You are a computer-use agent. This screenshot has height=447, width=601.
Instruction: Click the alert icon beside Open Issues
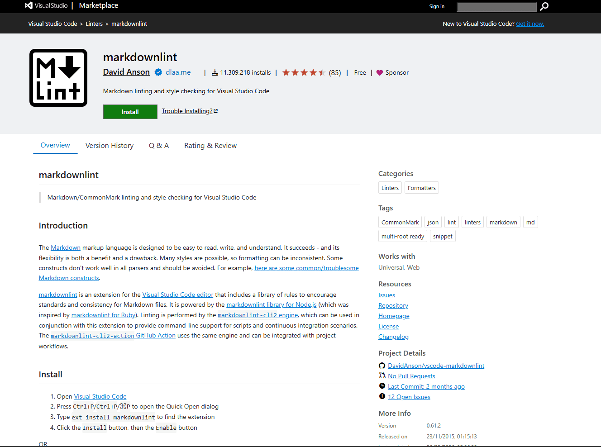[382, 396]
